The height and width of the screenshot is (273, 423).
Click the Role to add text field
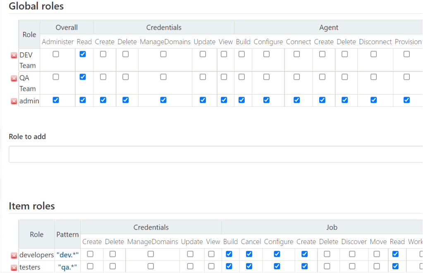[x=215, y=154]
